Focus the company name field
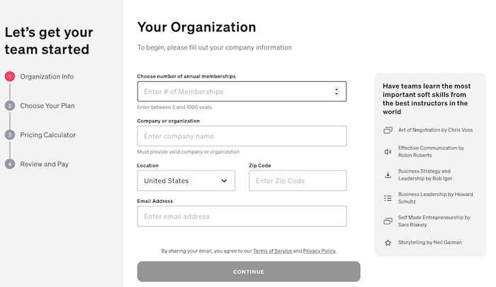This screenshot has width=496, height=287. coord(242,136)
